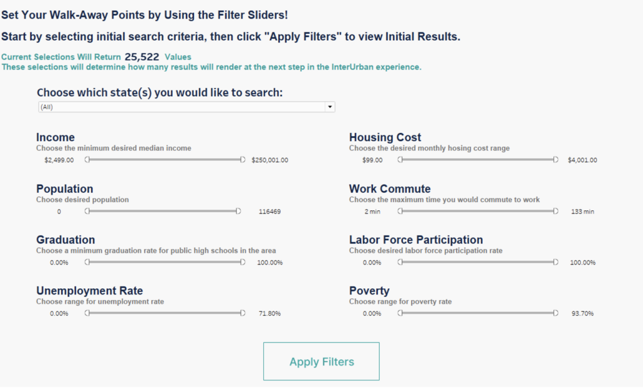This screenshot has width=643, height=388.
Task: Click the Population slider maximum handle
Action: click(238, 212)
